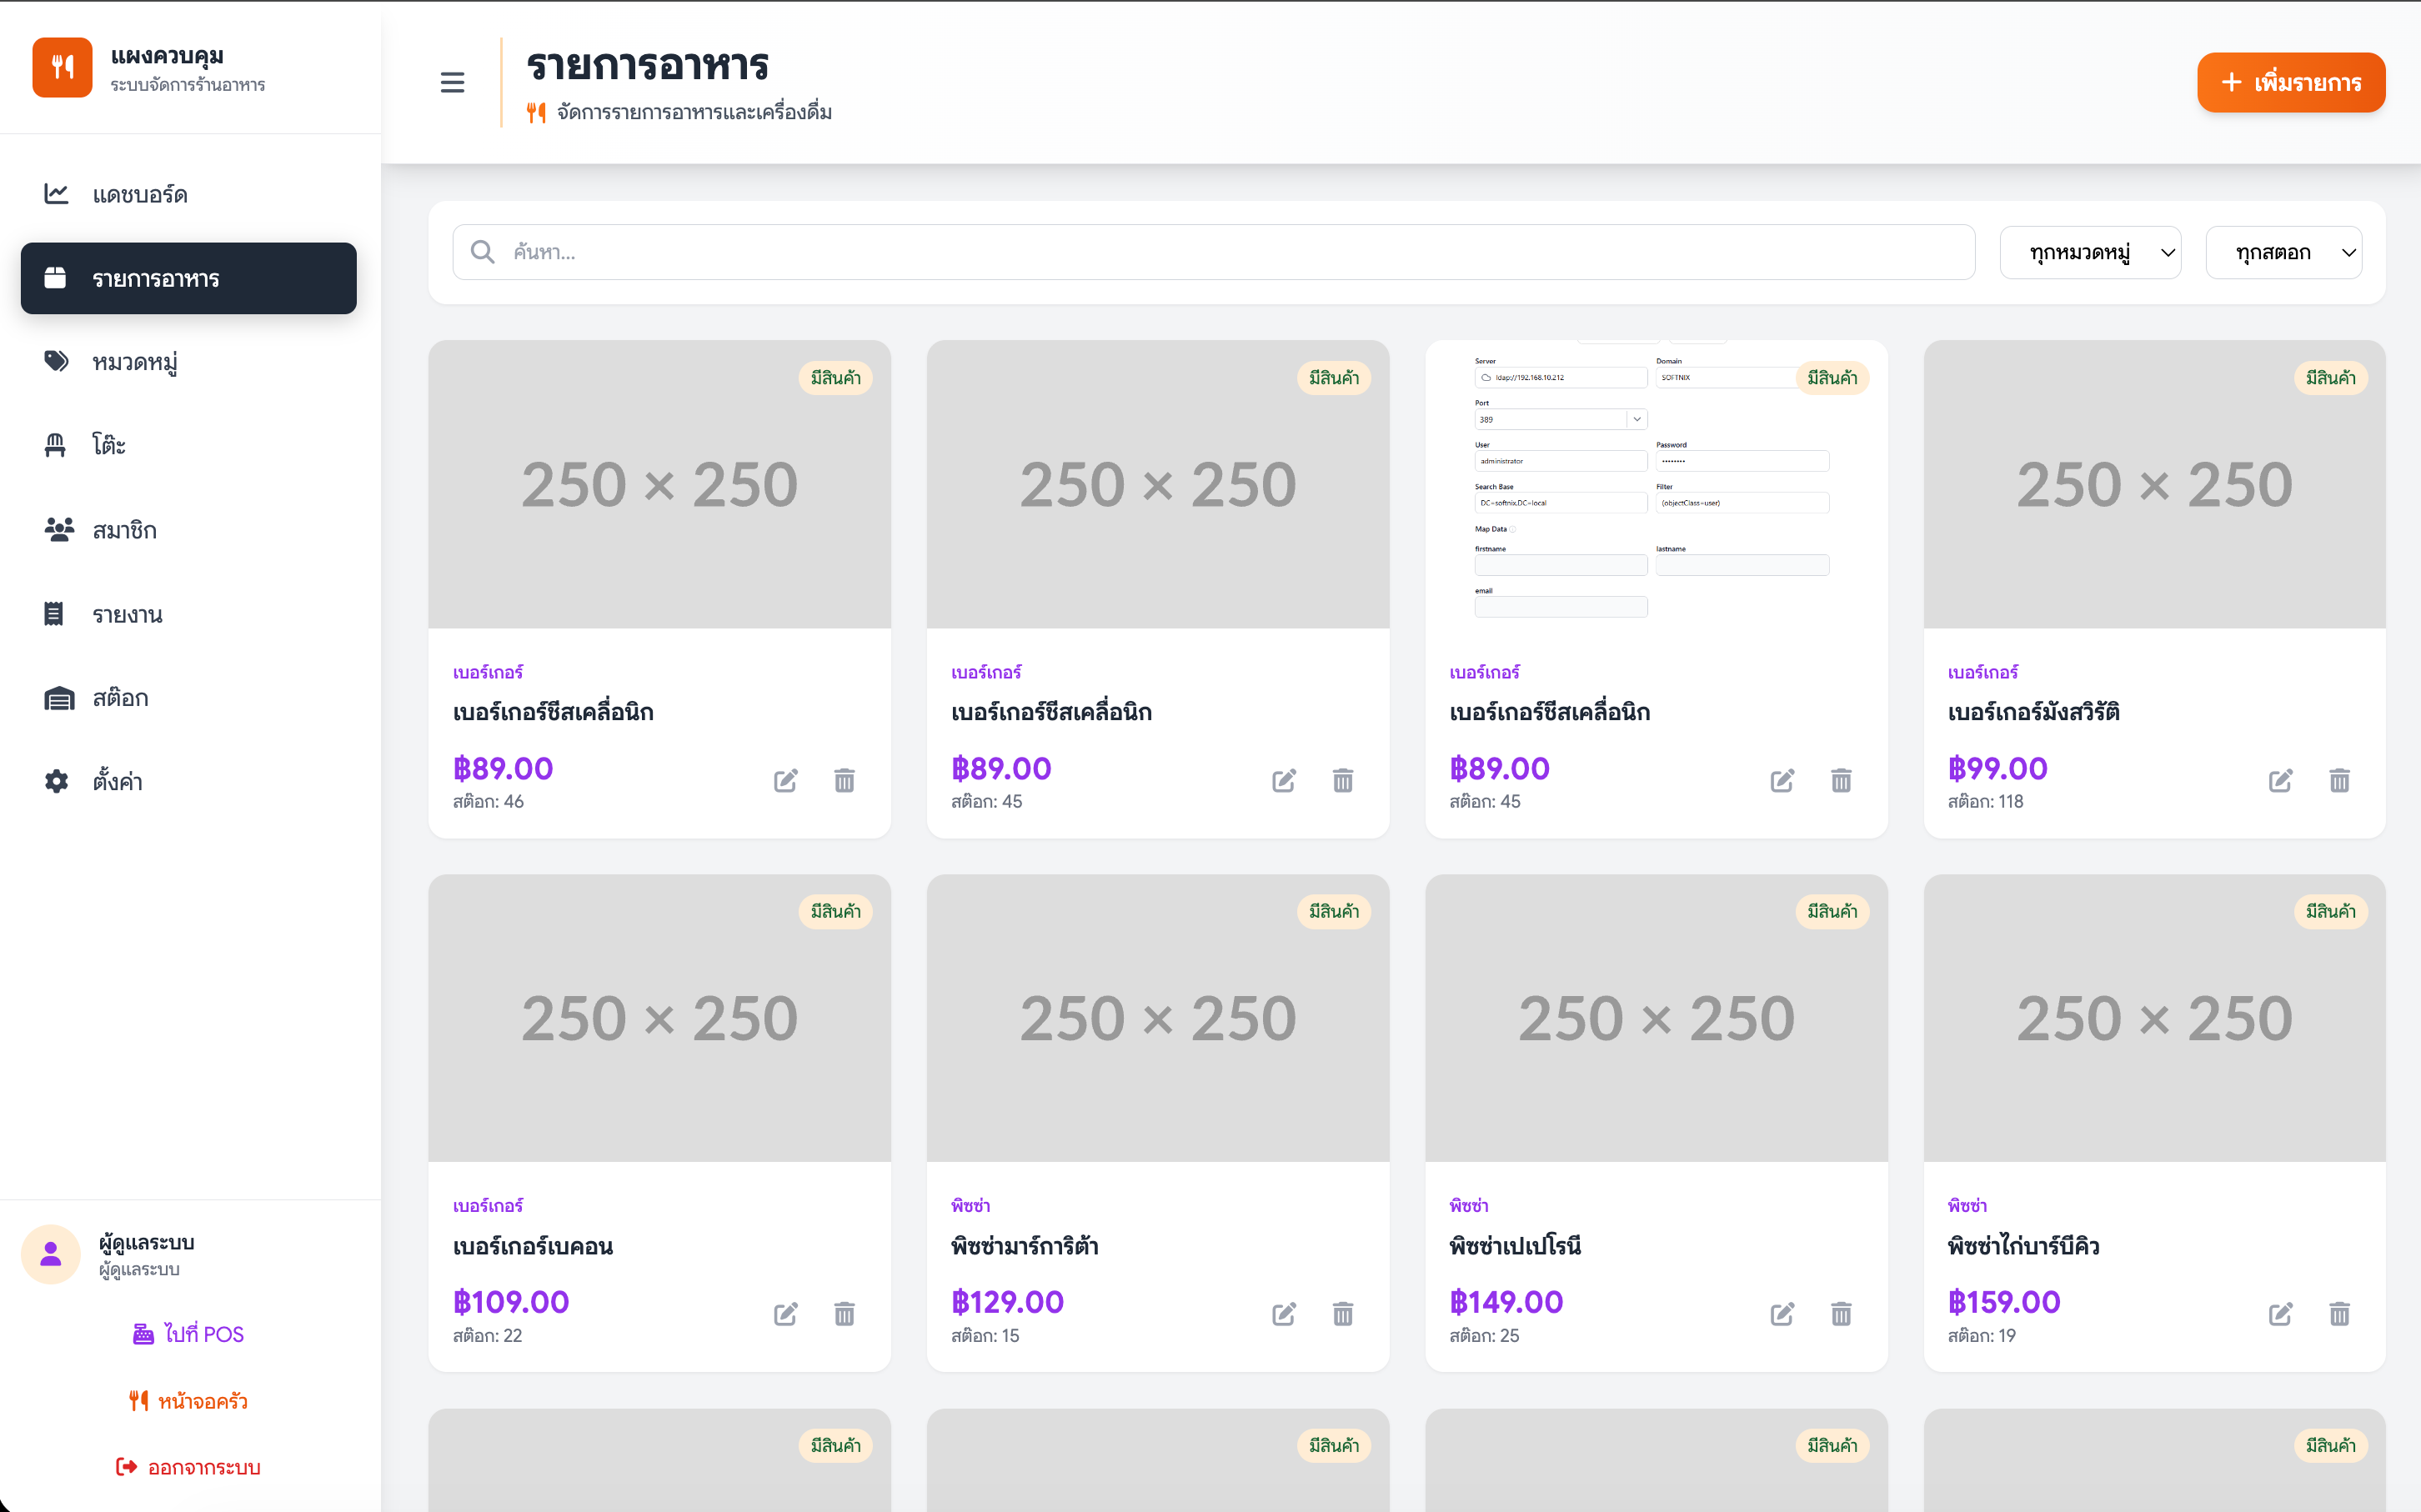
Task: Open รายงาน reports in sidebar
Action: click(127, 614)
